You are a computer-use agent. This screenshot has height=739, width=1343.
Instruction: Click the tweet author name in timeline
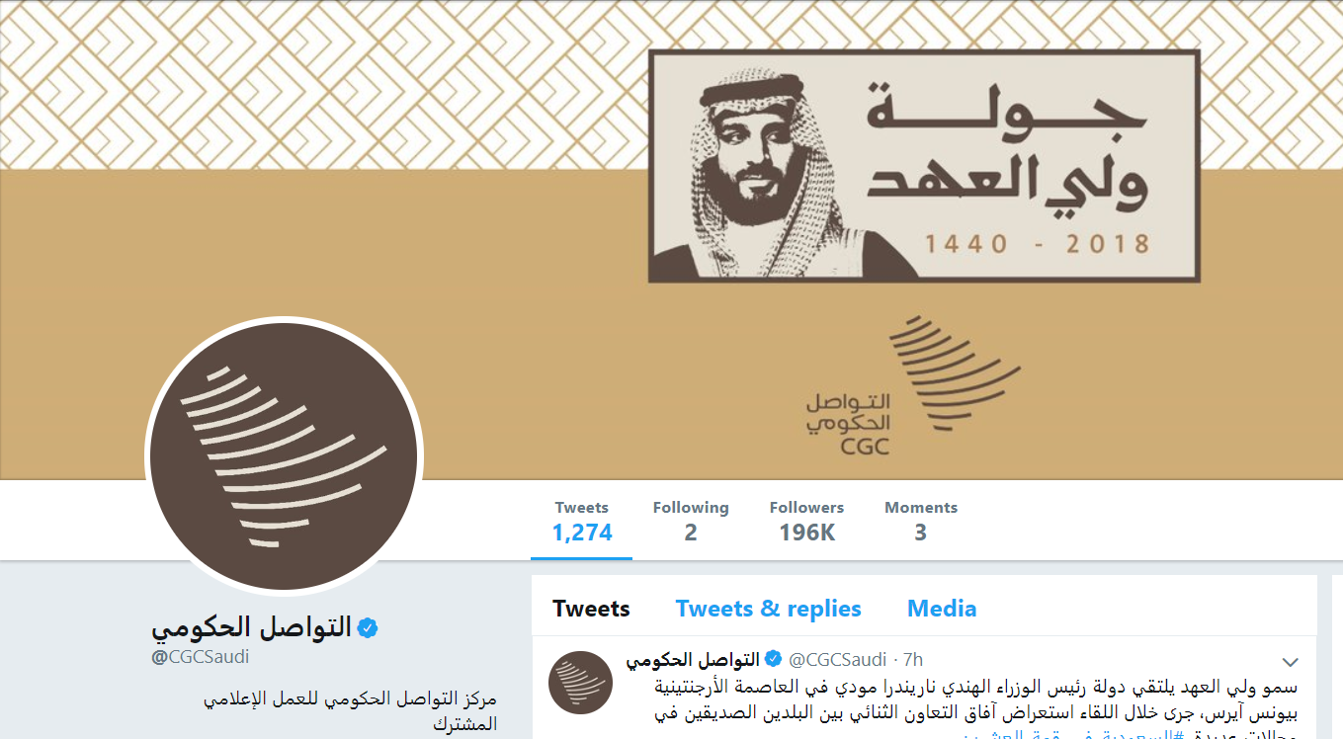693,659
